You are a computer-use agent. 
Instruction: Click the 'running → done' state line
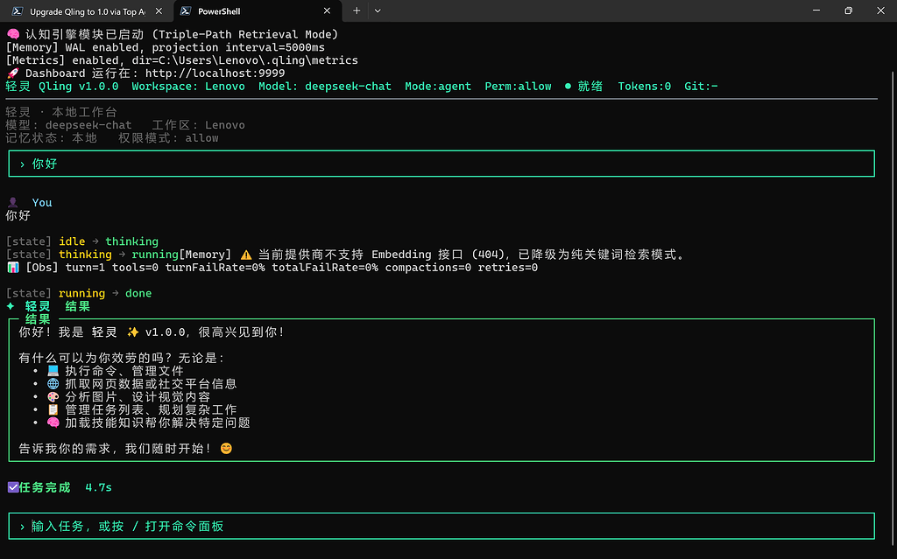[79, 293]
